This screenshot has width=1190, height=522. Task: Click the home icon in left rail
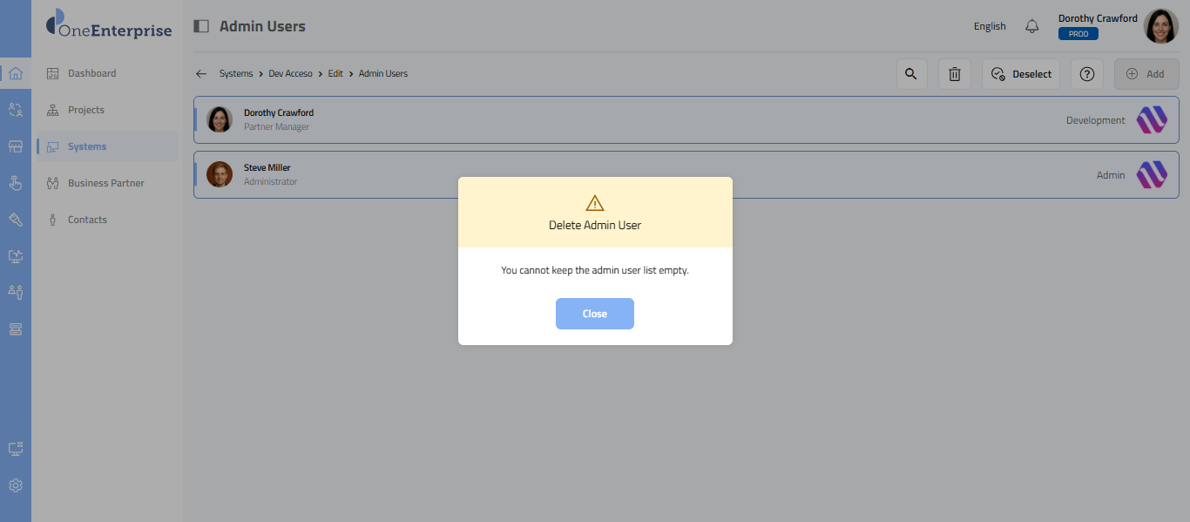click(x=16, y=73)
